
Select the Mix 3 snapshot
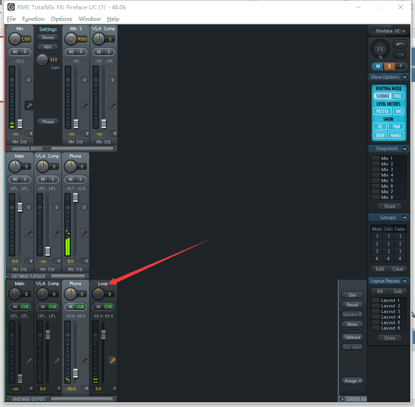tap(389, 170)
